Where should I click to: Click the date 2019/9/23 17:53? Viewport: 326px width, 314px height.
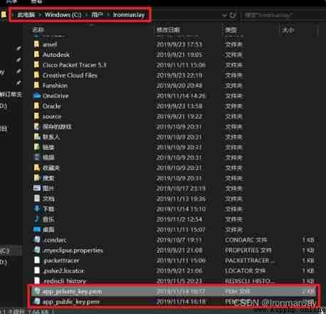(x=179, y=44)
